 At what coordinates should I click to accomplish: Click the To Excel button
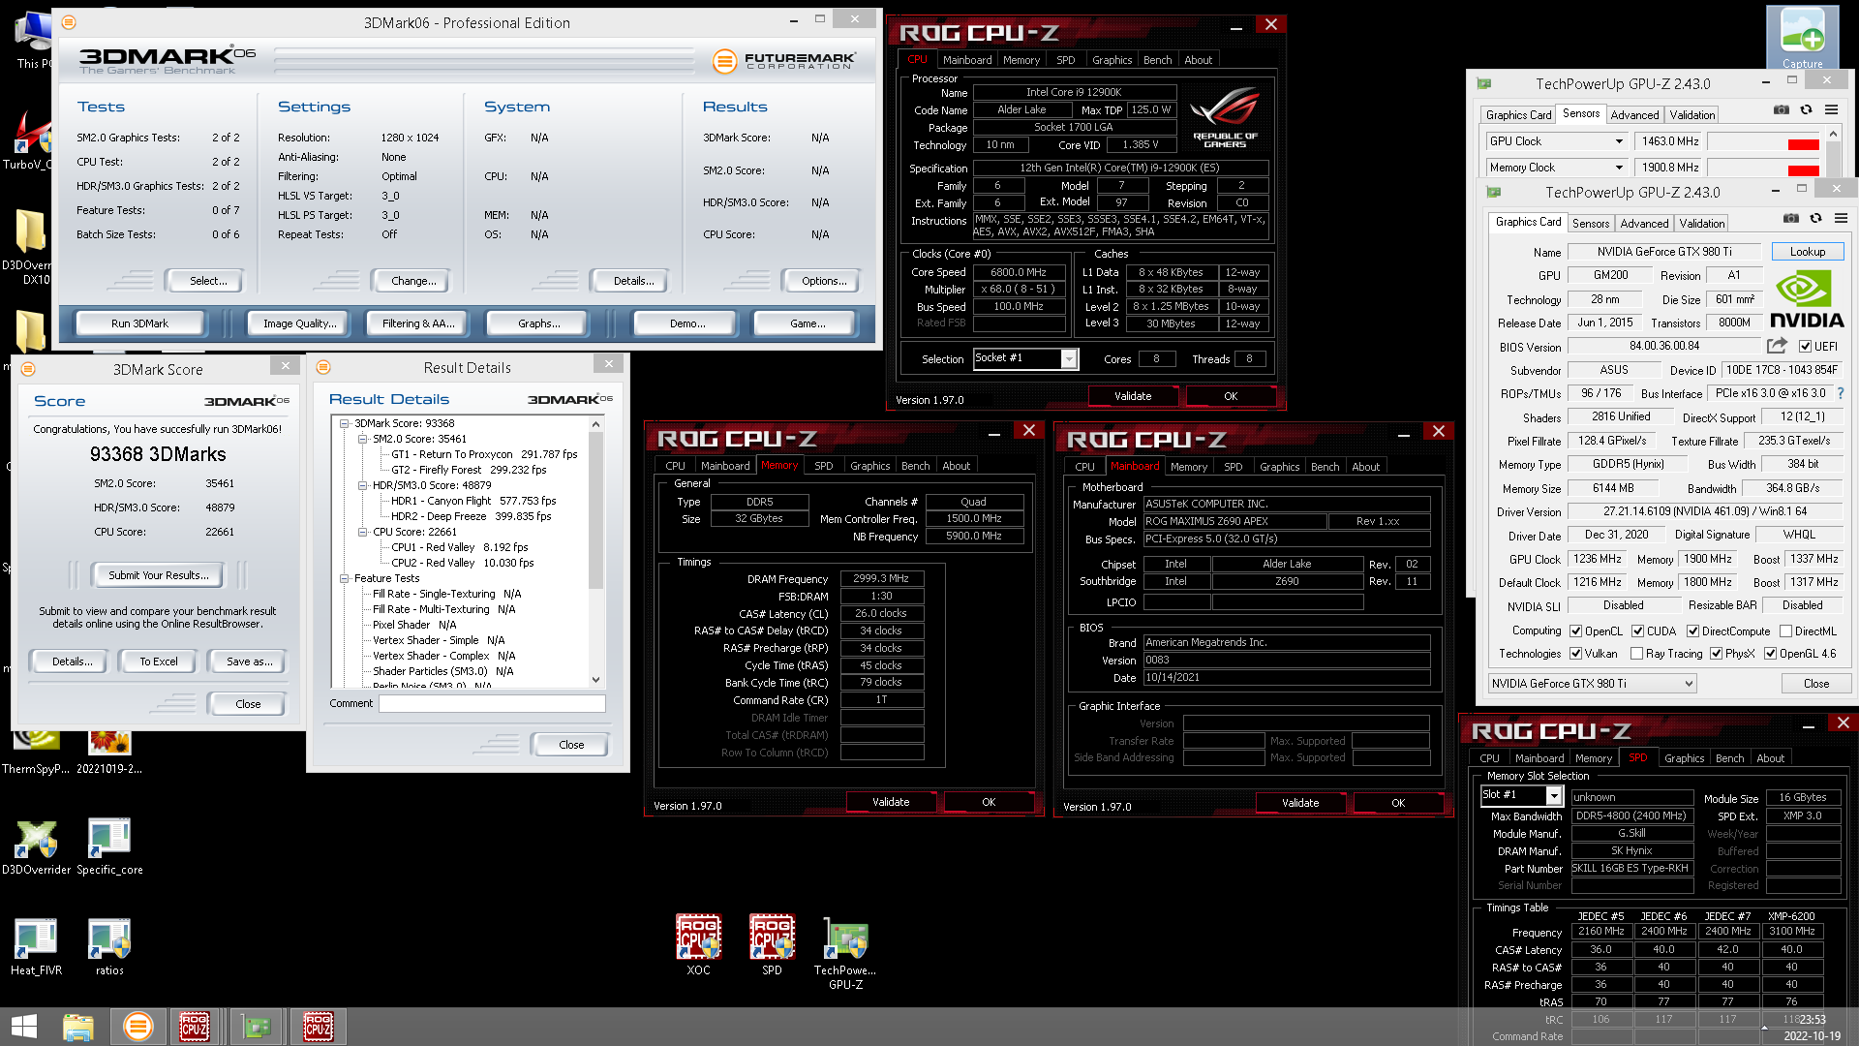pyautogui.click(x=158, y=661)
